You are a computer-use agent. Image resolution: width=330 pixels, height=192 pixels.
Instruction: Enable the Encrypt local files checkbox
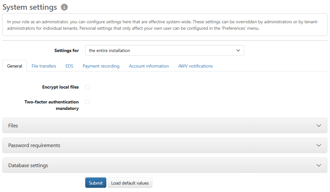pos(88,87)
